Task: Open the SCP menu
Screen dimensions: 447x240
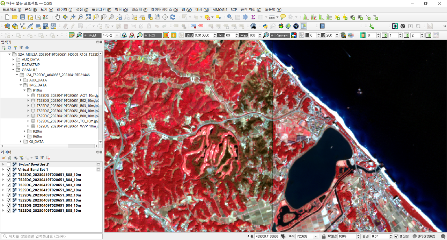Action: pos(234,9)
